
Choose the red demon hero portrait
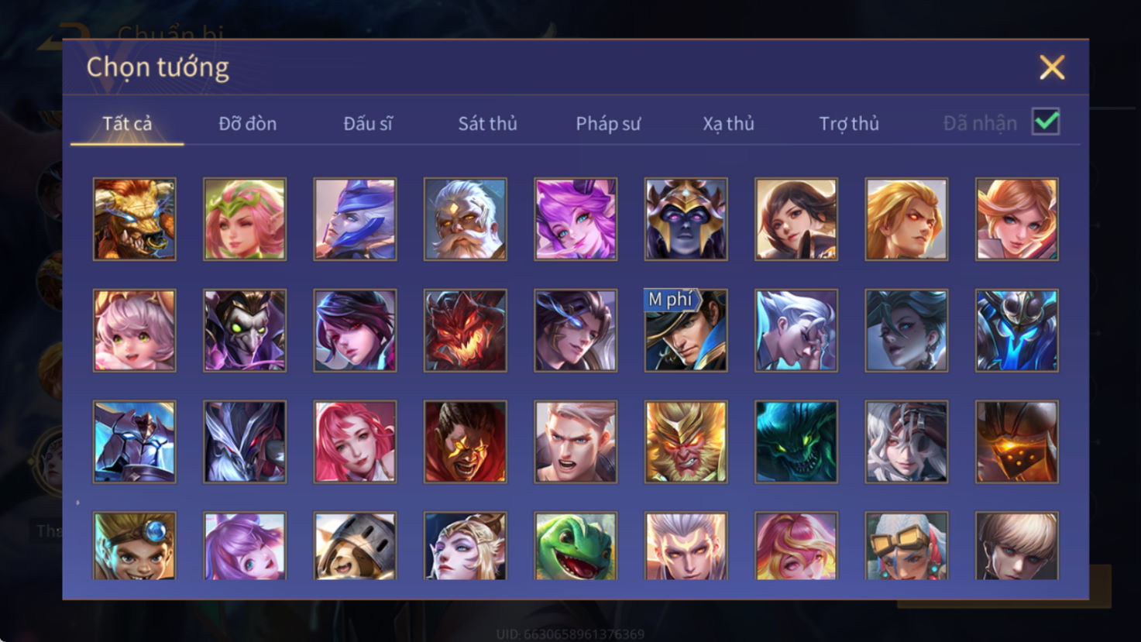click(x=465, y=331)
